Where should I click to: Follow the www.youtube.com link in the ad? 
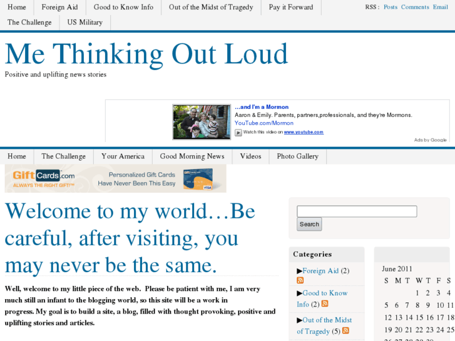304,132
